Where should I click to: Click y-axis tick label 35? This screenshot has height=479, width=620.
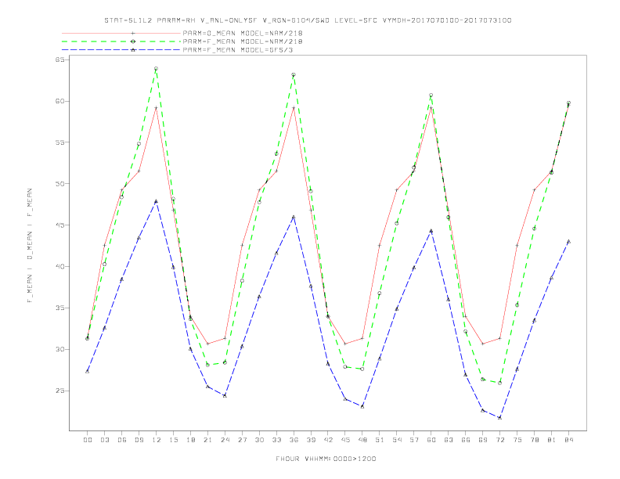tap(59, 308)
